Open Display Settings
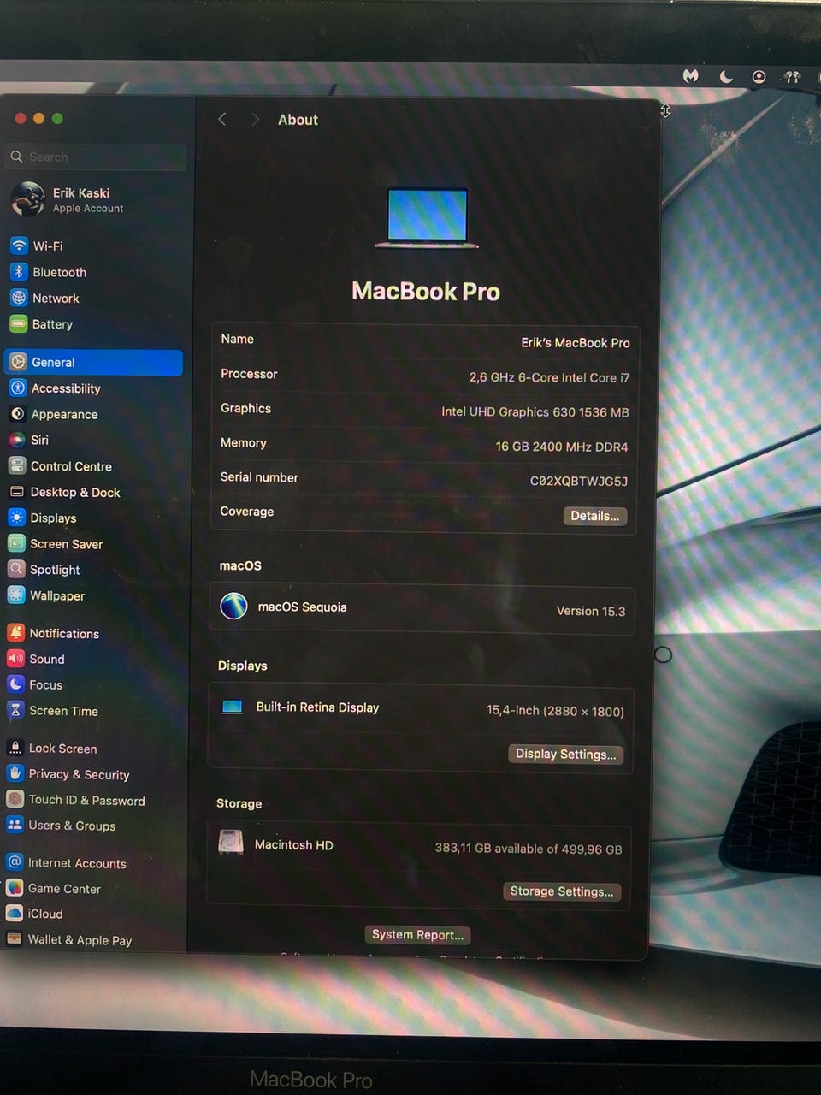 pyautogui.click(x=565, y=754)
